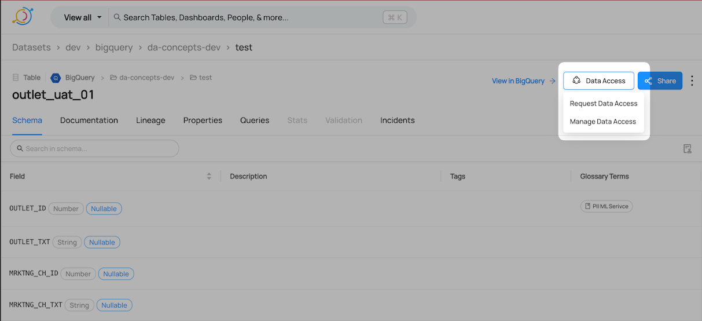Click the Nullable badge on MRKTNG_CH_ID
702x321 pixels.
[x=116, y=273]
